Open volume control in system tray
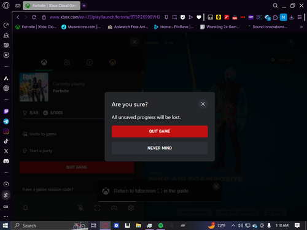The height and width of the screenshot is (230, 307). pyautogui.click(x=240, y=226)
